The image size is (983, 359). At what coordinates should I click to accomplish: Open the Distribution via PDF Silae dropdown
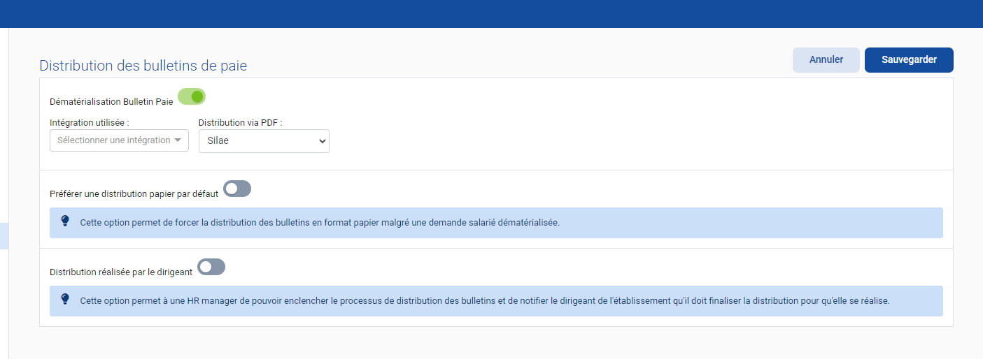click(264, 140)
